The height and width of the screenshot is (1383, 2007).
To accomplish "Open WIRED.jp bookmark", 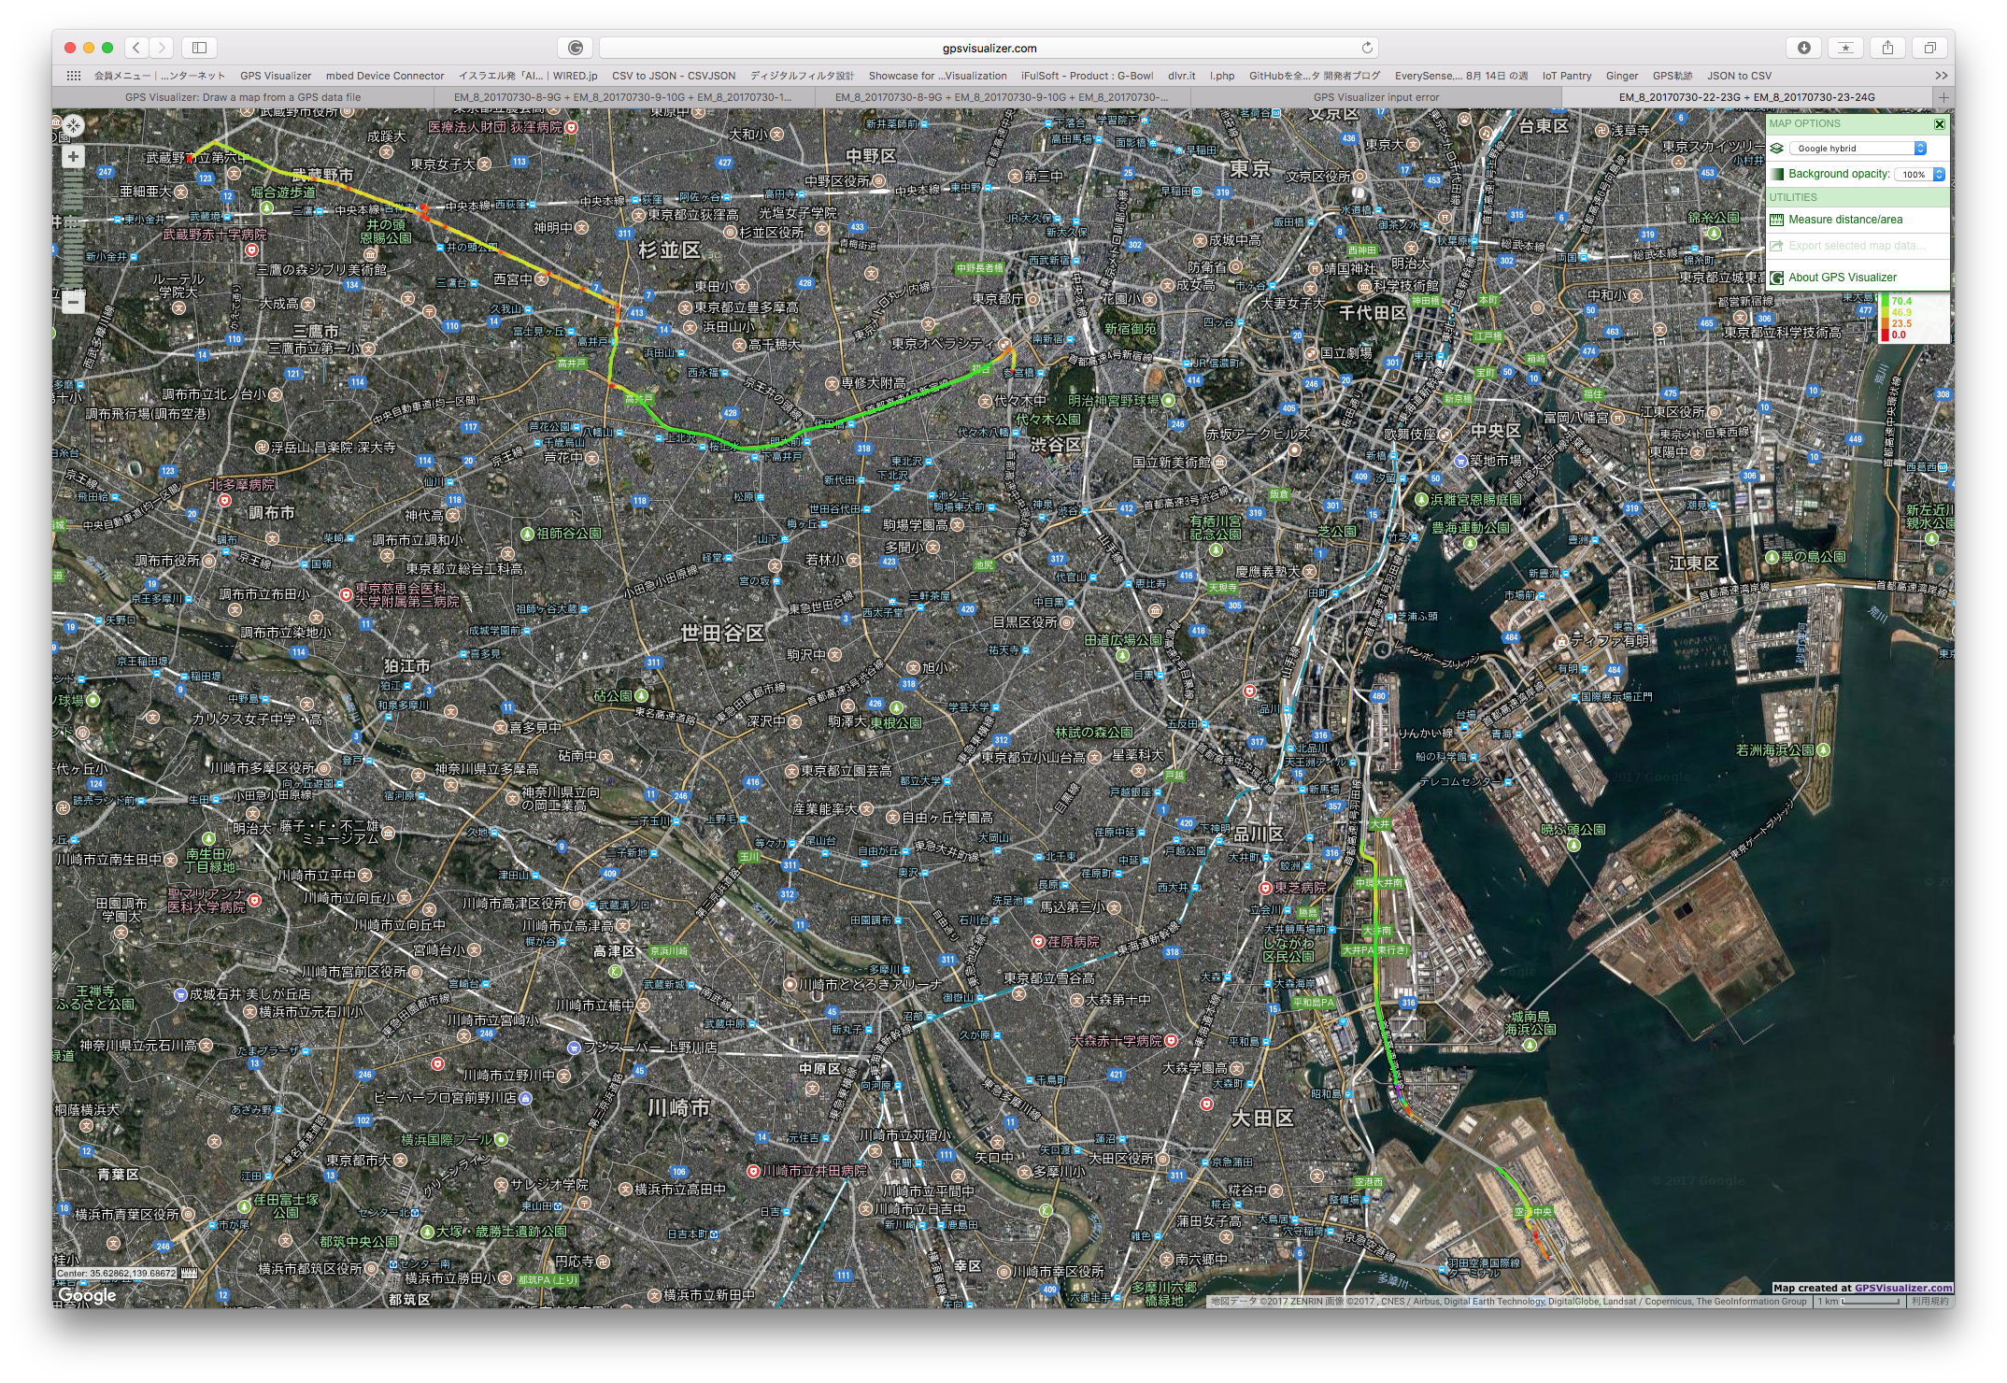I will pos(528,76).
